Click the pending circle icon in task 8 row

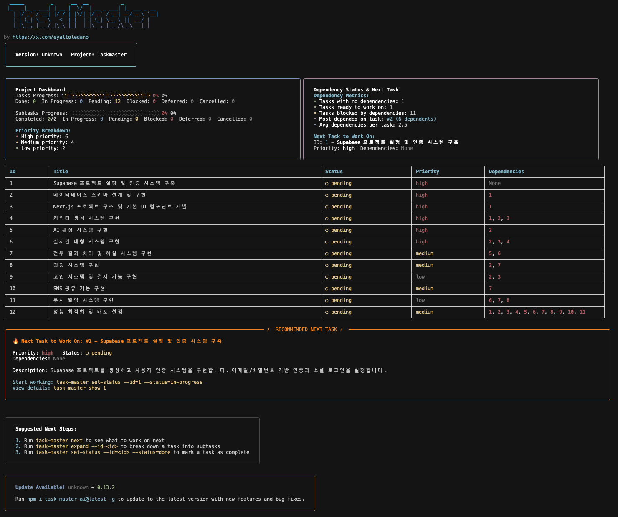pyautogui.click(x=327, y=265)
